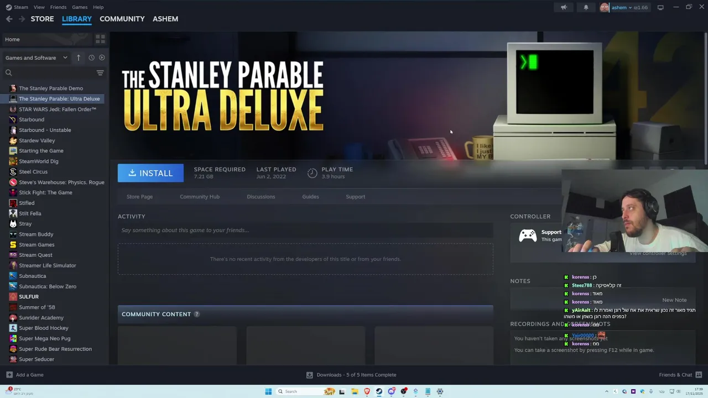The image size is (708, 398).
Task: Open the Help menu
Action: (98, 7)
